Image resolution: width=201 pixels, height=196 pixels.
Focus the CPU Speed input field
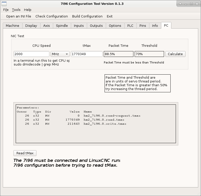[31, 54]
